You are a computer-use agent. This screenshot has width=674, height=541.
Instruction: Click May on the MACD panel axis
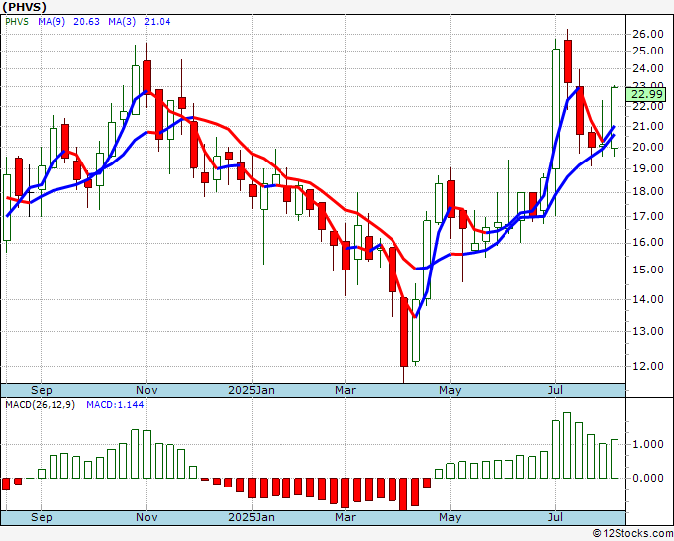coord(450,517)
